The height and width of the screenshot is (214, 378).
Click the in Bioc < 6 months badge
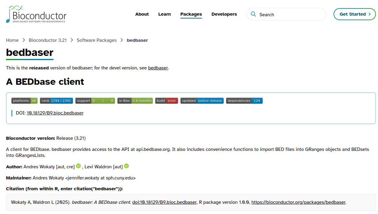(x=135, y=101)
